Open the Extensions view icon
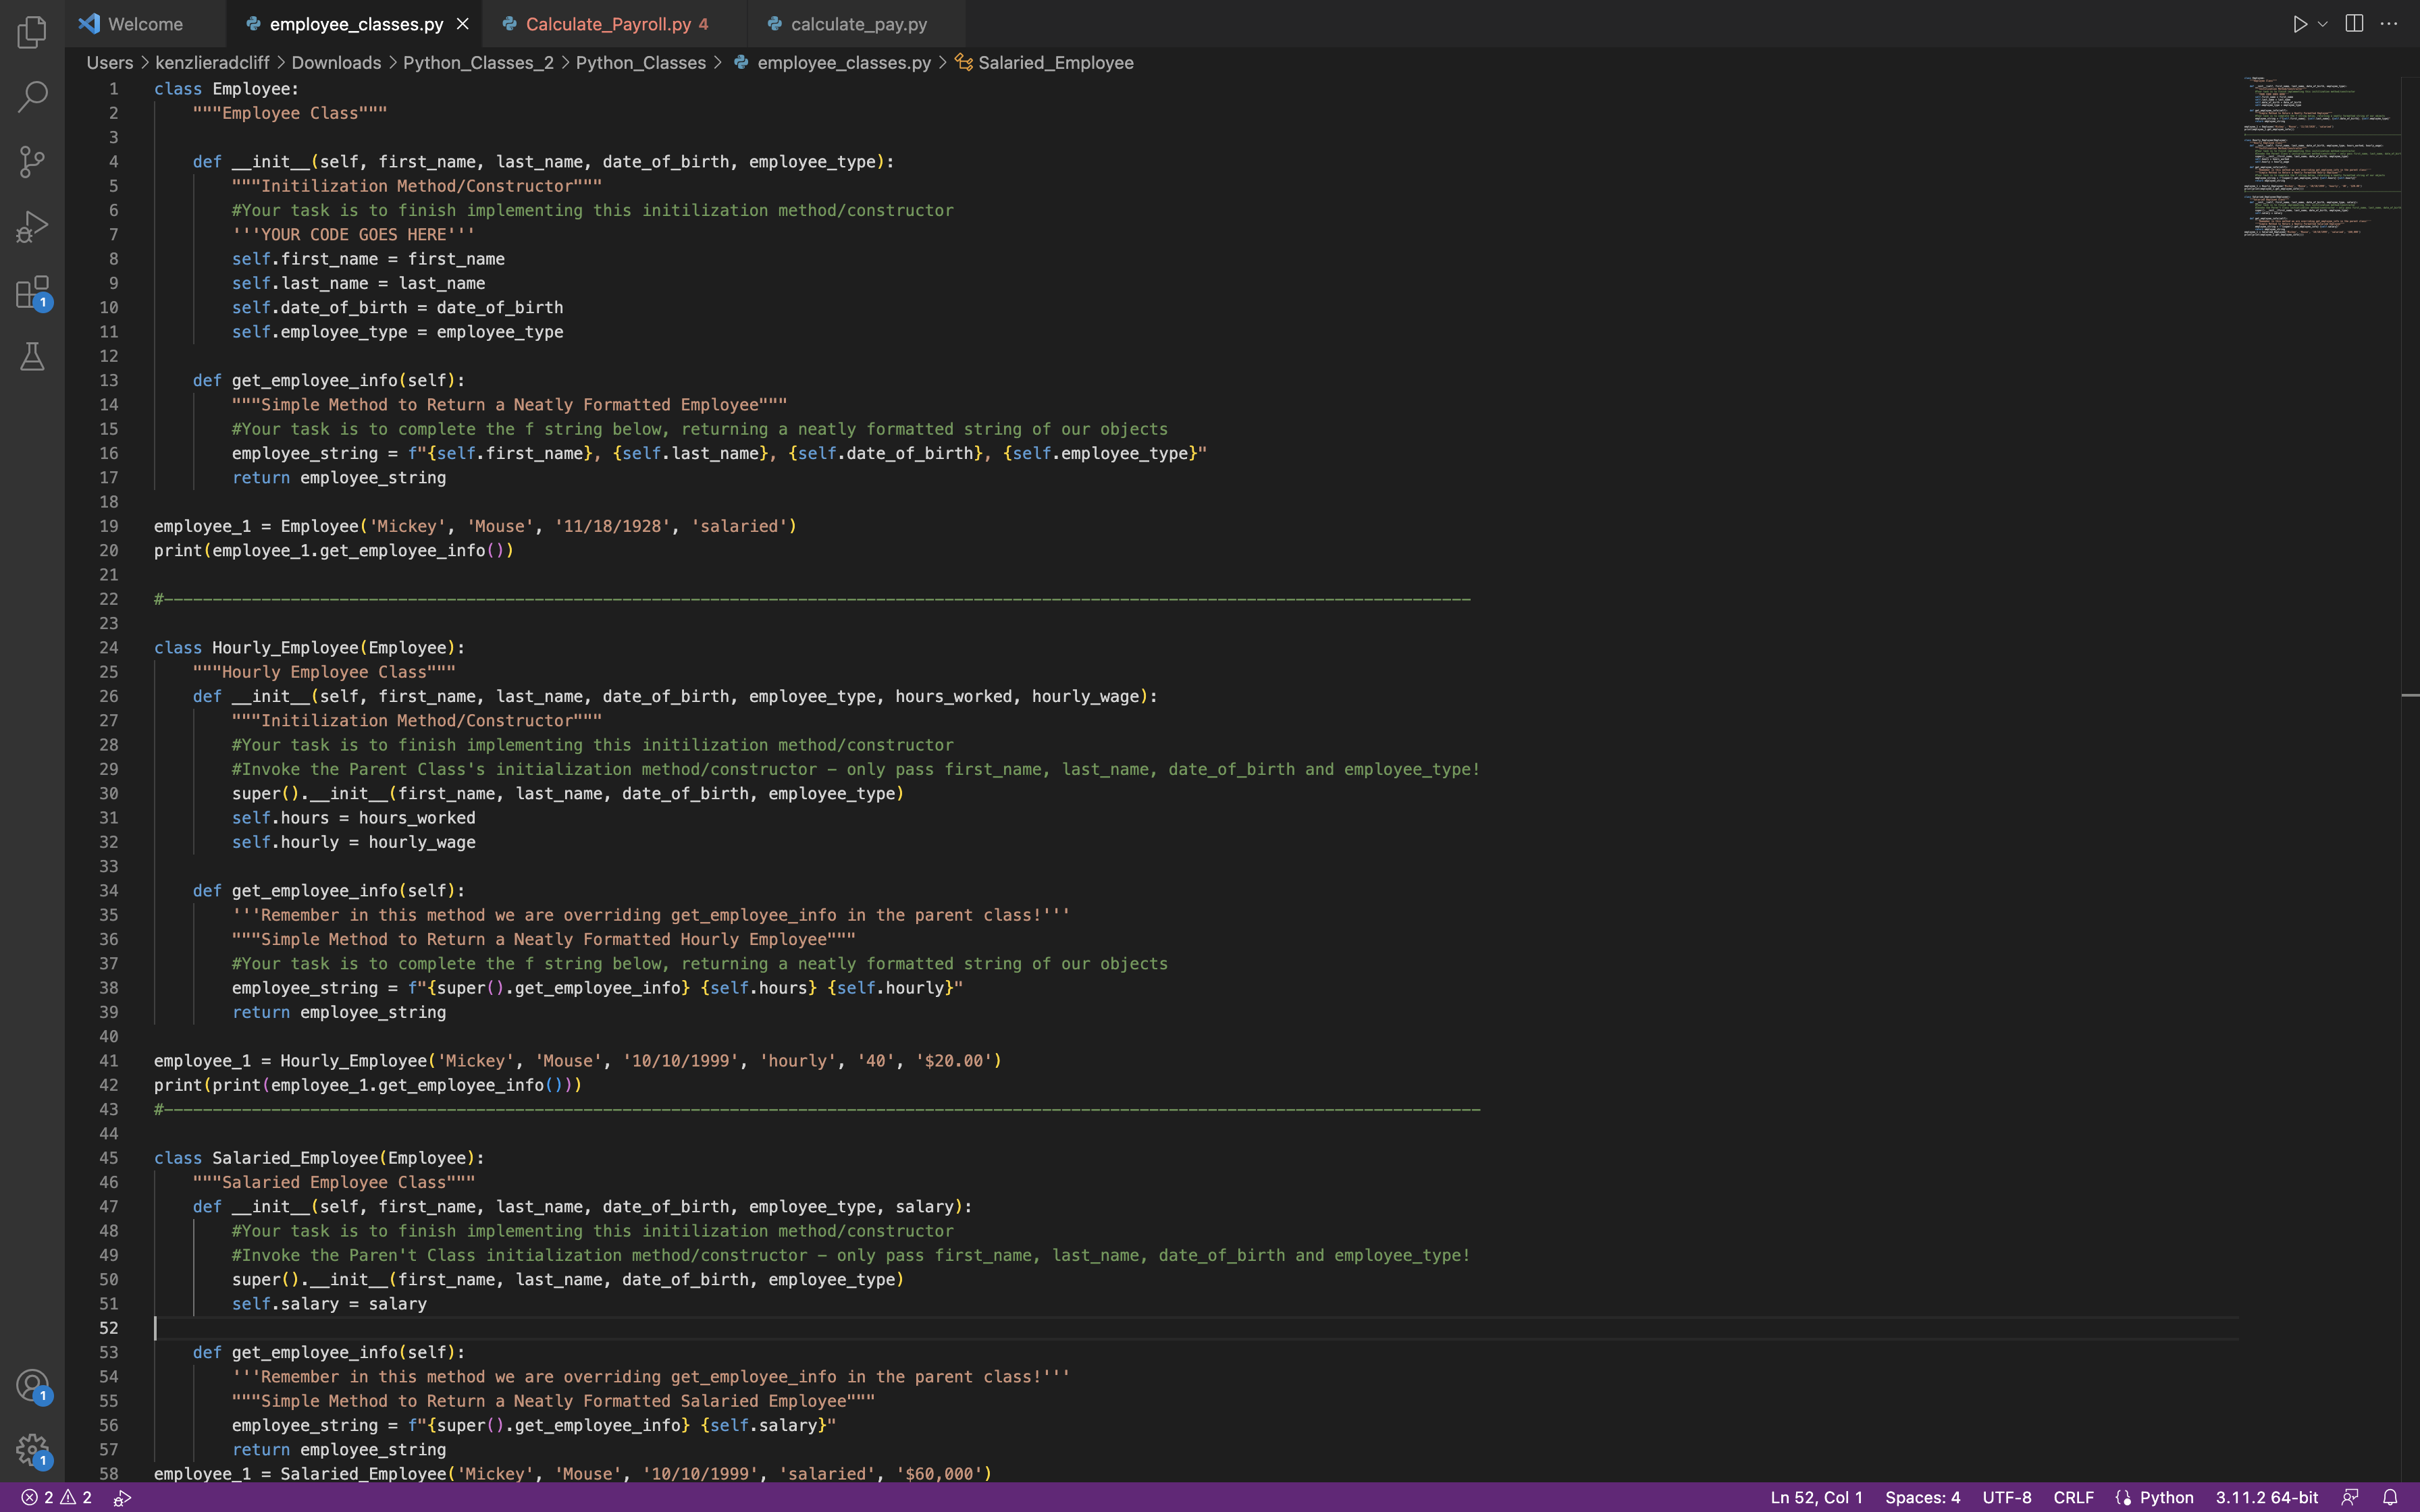Screen dimensions: 2420x1512 pos(32,293)
